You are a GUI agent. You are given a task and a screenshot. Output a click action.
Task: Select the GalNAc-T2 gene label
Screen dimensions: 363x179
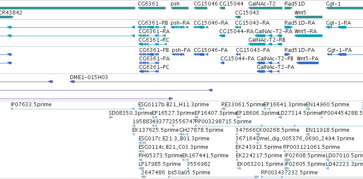[x=262, y=4]
